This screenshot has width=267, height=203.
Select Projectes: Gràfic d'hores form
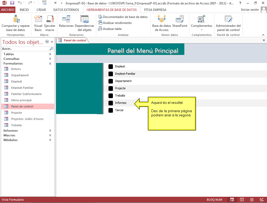pos(28,119)
